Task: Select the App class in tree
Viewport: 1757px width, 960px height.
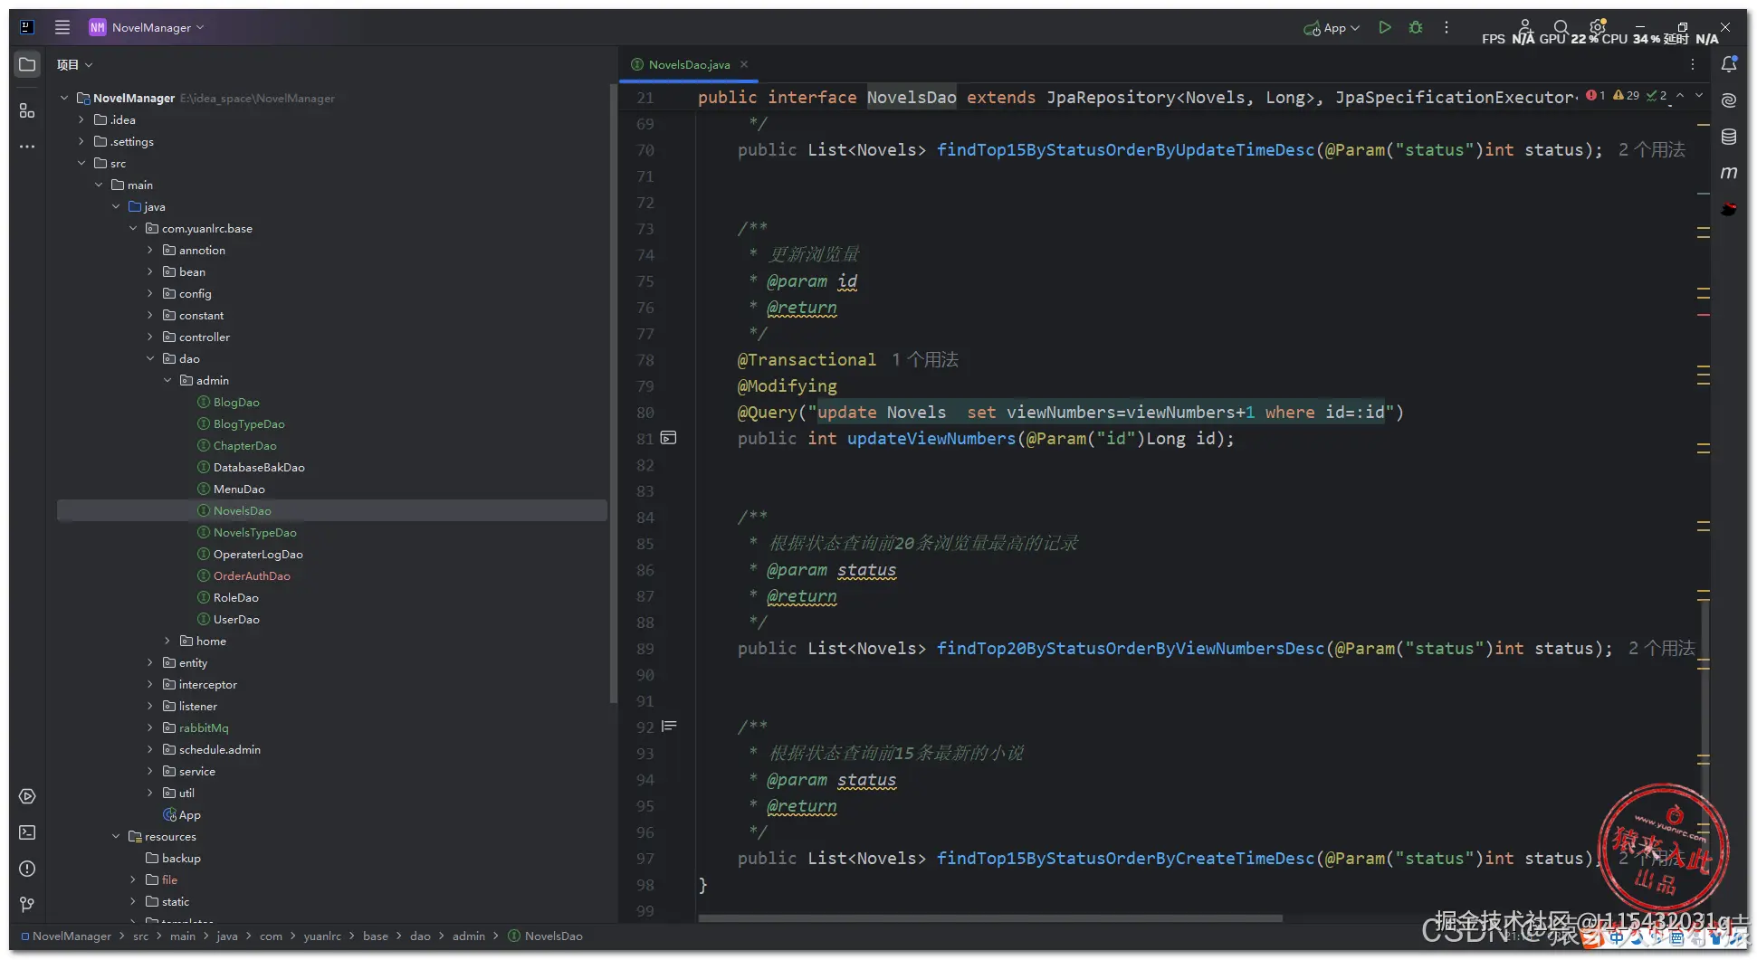Action: click(x=182, y=814)
